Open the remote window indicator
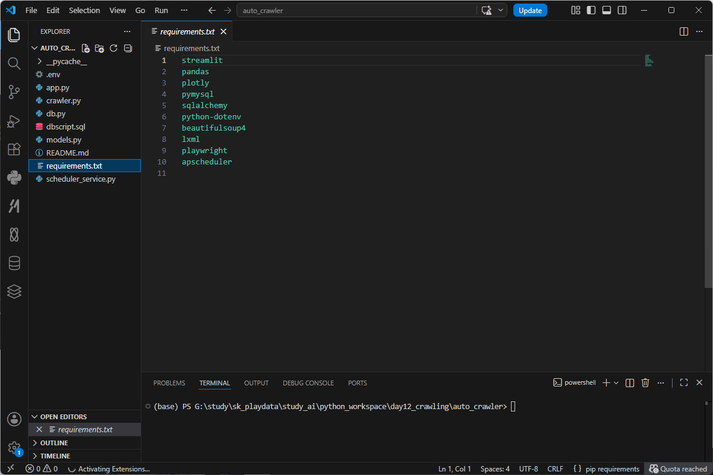The width and height of the screenshot is (713, 475). (x=10, y=468)
